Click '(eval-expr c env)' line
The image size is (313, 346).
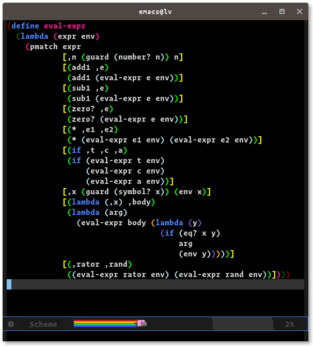(125, 171)
